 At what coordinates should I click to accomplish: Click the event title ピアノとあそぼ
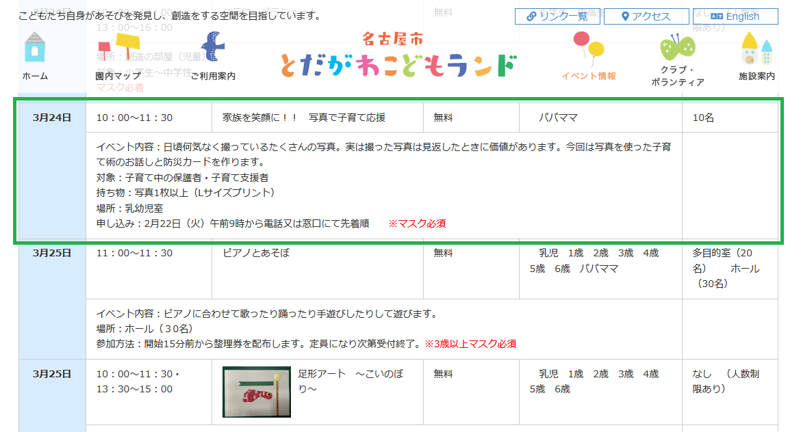click(x=256, y=253)
